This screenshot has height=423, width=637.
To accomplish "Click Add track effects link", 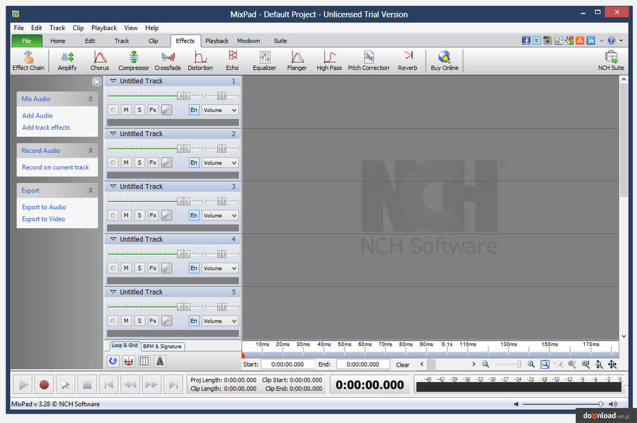I will coord(46,127).
